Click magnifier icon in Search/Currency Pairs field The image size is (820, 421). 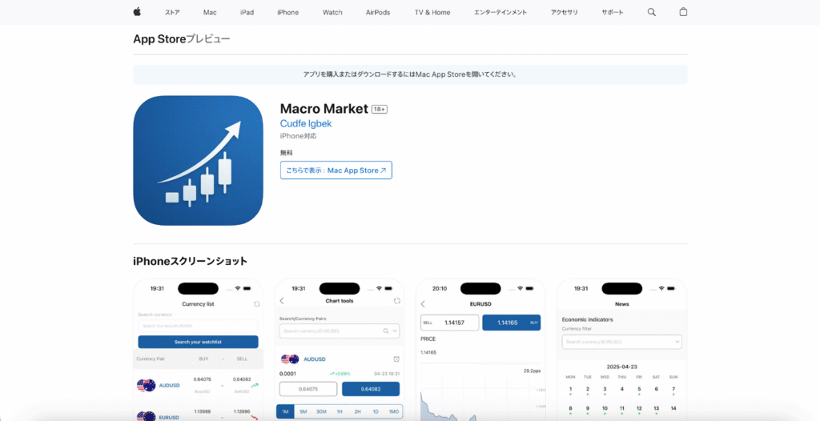click(x=386, y=331)
